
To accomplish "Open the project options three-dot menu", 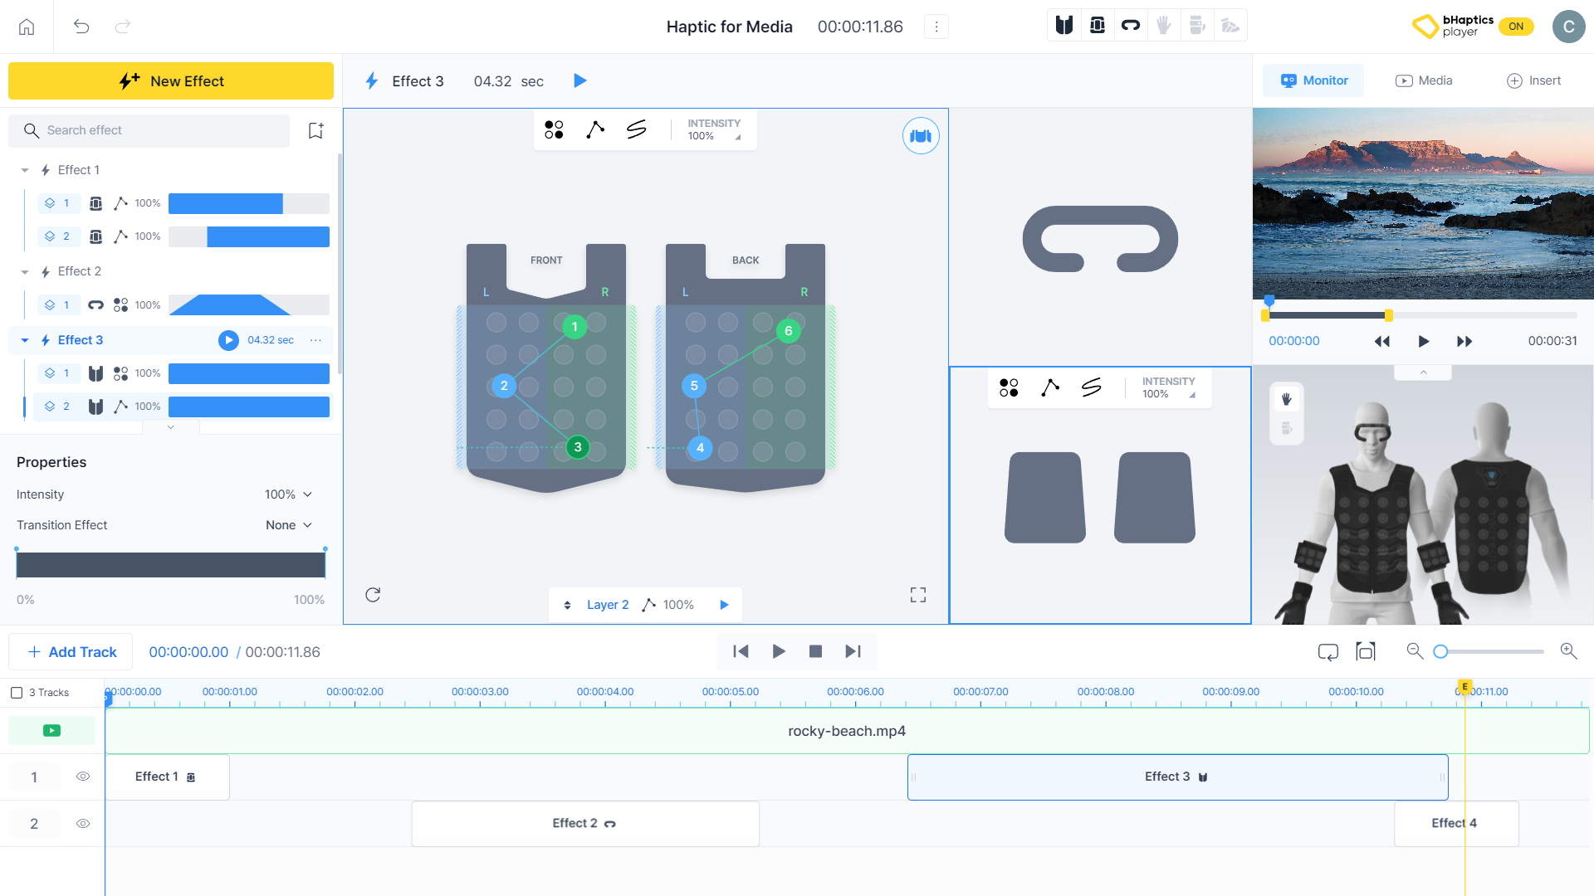I will (936, 27).
